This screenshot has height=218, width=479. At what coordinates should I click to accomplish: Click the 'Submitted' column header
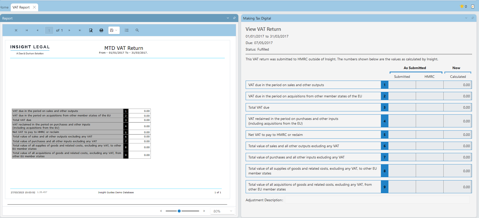402,77
